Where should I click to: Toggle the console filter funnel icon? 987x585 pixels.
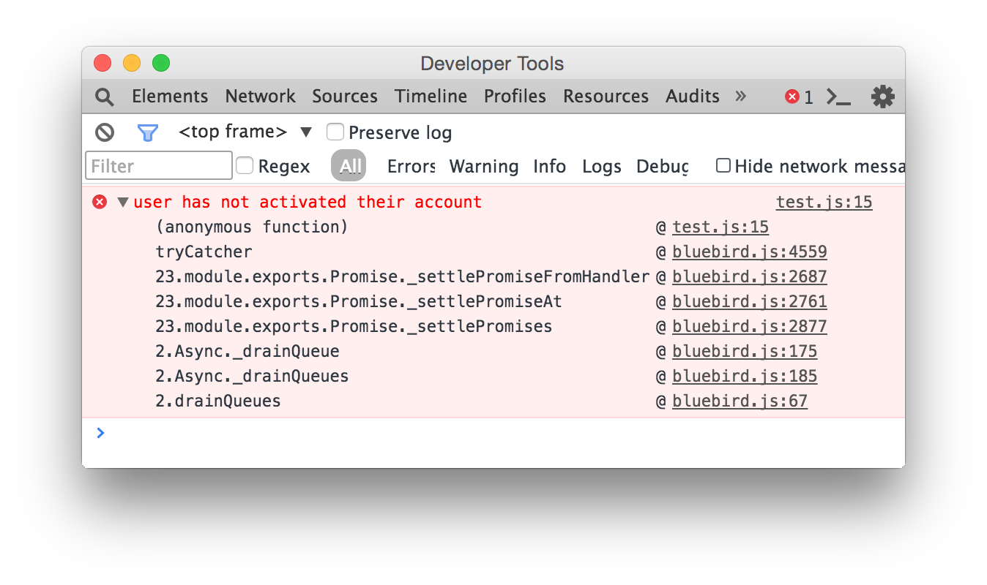tap(147, 132)
